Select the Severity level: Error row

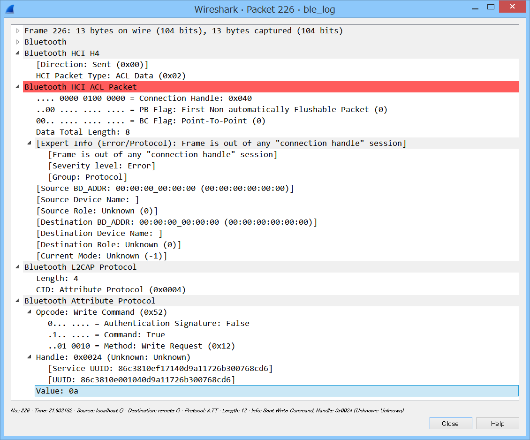282,166
